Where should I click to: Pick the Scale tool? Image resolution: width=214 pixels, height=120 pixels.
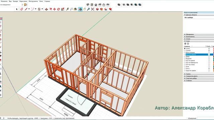coord(63,9)
